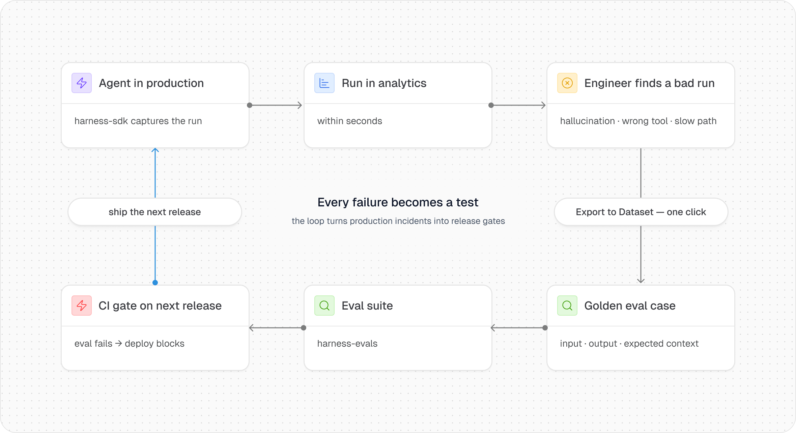Click the green magnifier icon on Golden eval case
The height and width of the screenshot is (433, 796).
(x=567, y=306)
